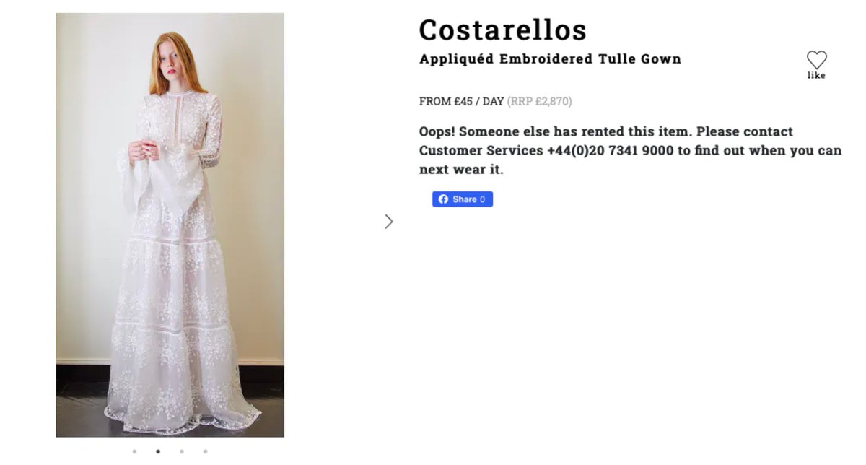Click the FROM £45 / DAY price text
The width and height of the screenshot is (866, 465).
(x=461, y=101)
